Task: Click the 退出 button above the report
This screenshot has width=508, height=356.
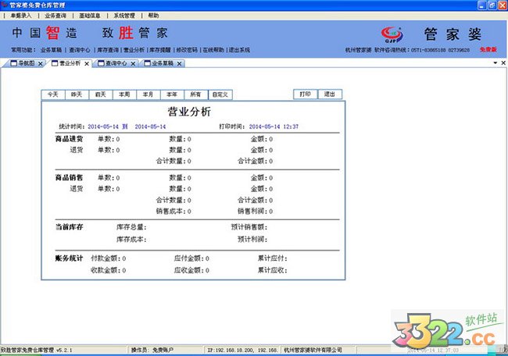Action: (330, 94)
